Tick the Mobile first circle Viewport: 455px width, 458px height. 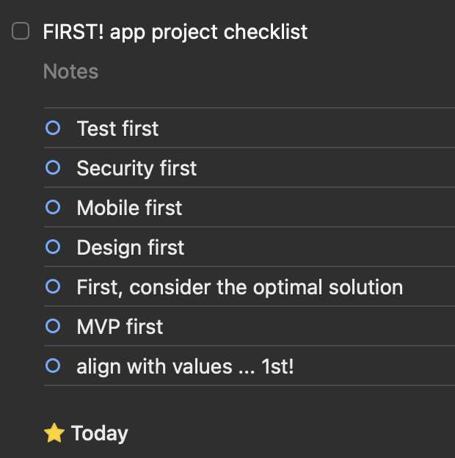coord(53,208)
